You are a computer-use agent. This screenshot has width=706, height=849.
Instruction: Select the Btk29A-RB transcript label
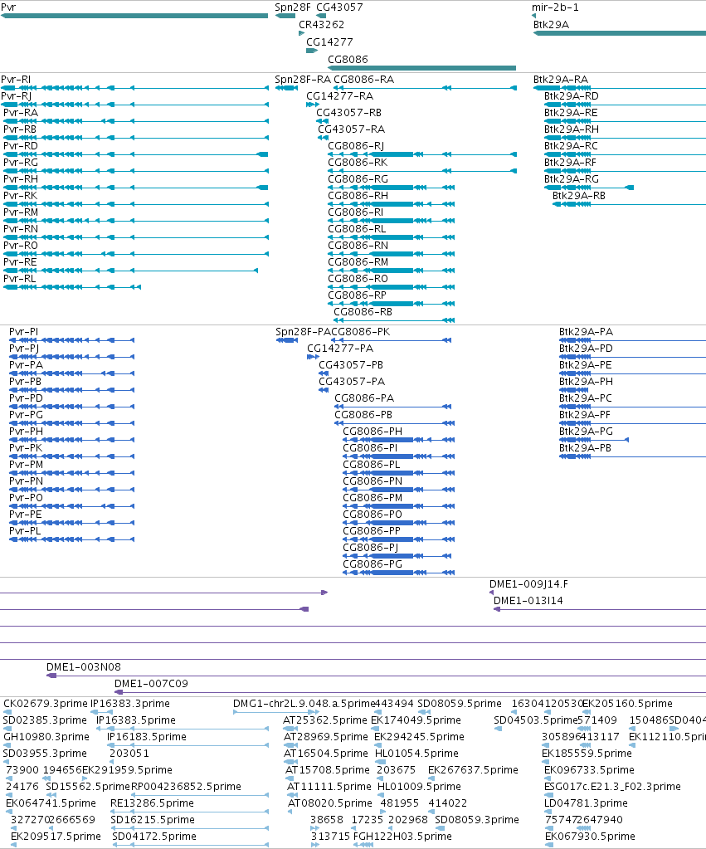coord(579,196)
